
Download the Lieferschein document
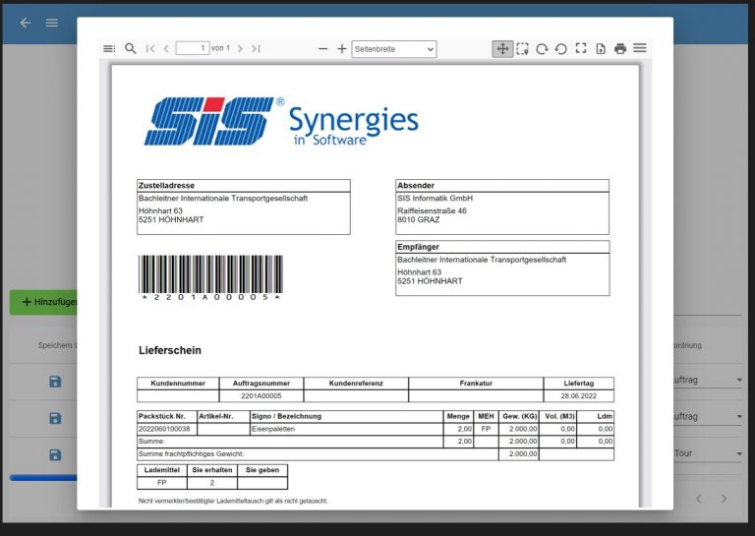click(x=601, y=48)
